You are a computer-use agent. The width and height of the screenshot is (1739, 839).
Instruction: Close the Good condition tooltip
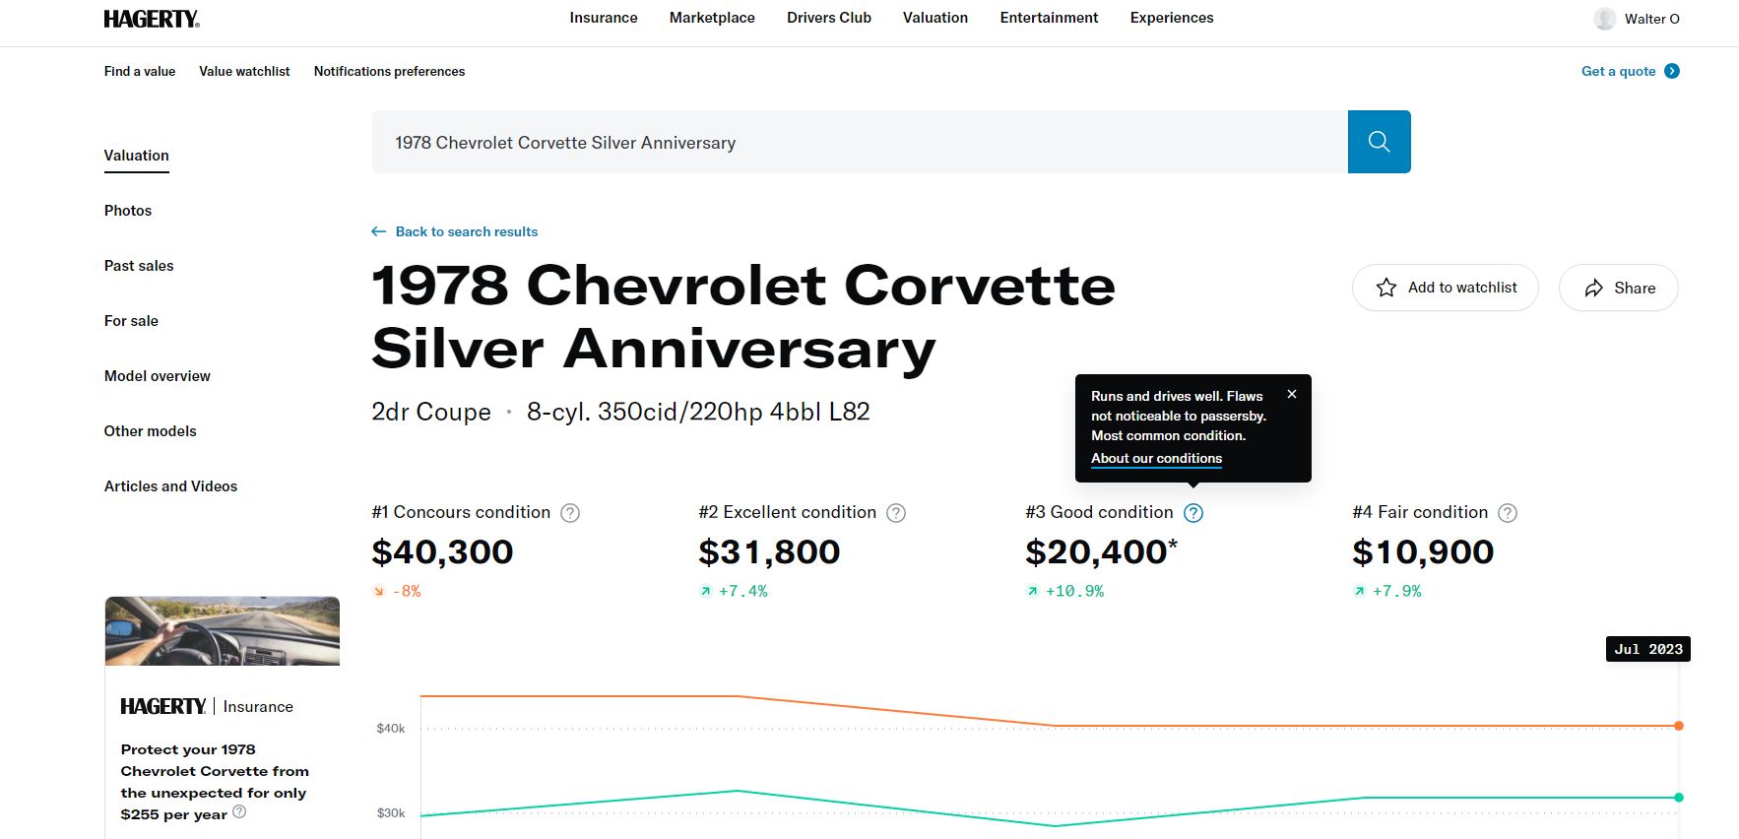1292,394
